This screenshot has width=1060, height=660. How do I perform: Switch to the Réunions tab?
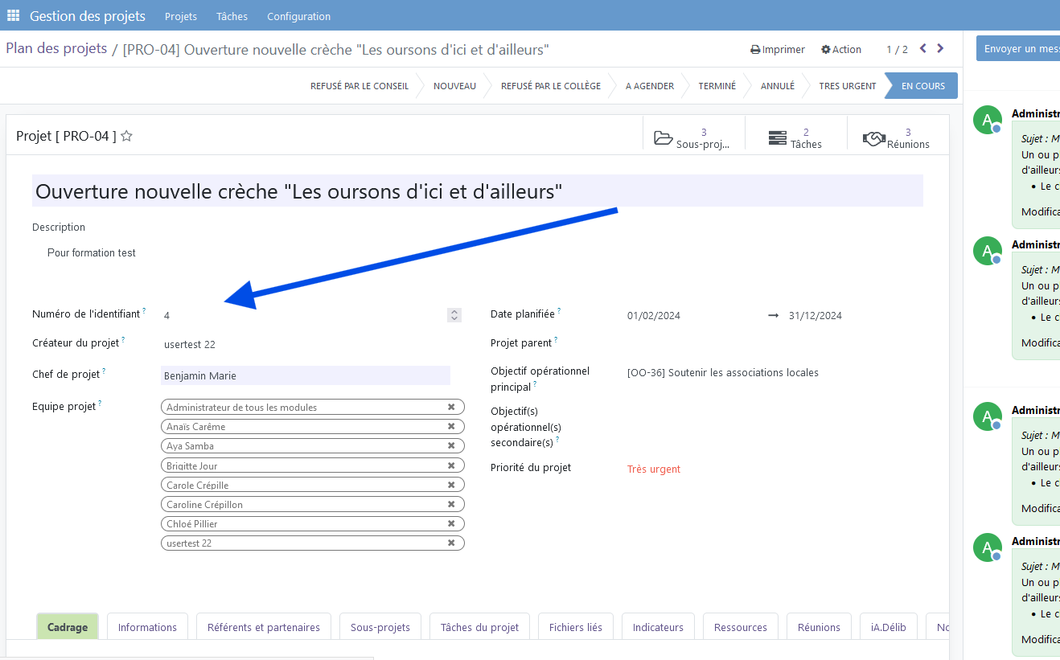819,627
